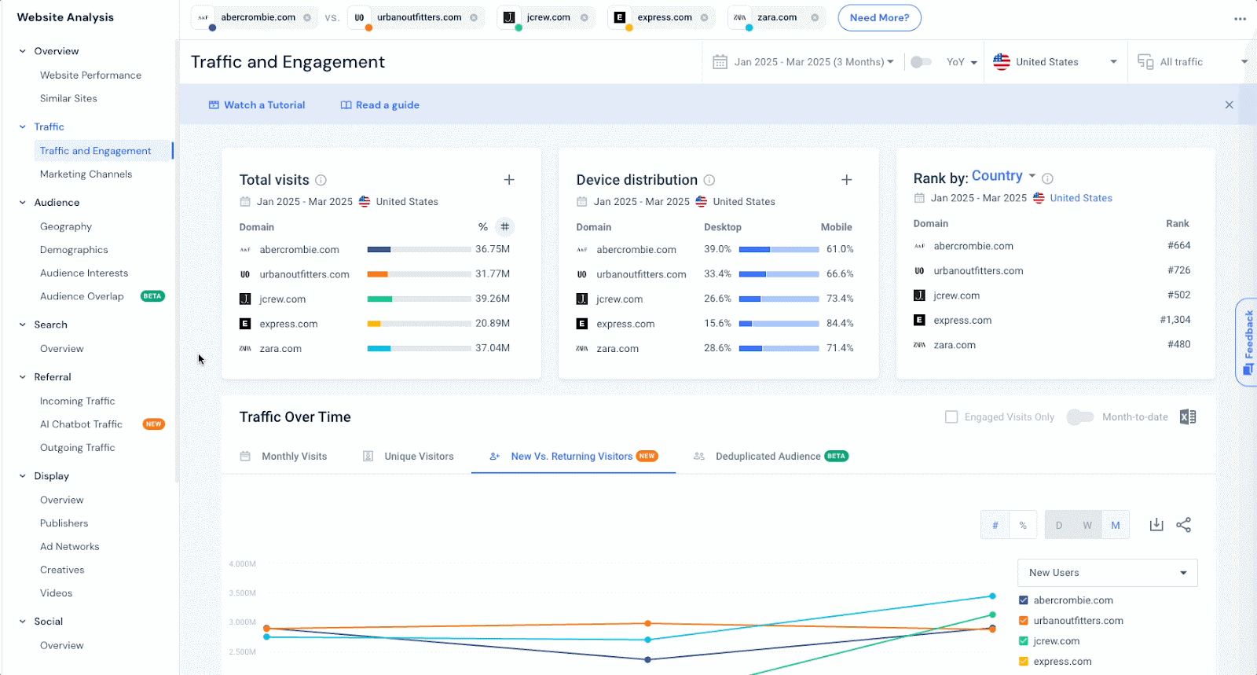Show chart values as numbers (#)
1257x675 pixels.
[995, 525]
